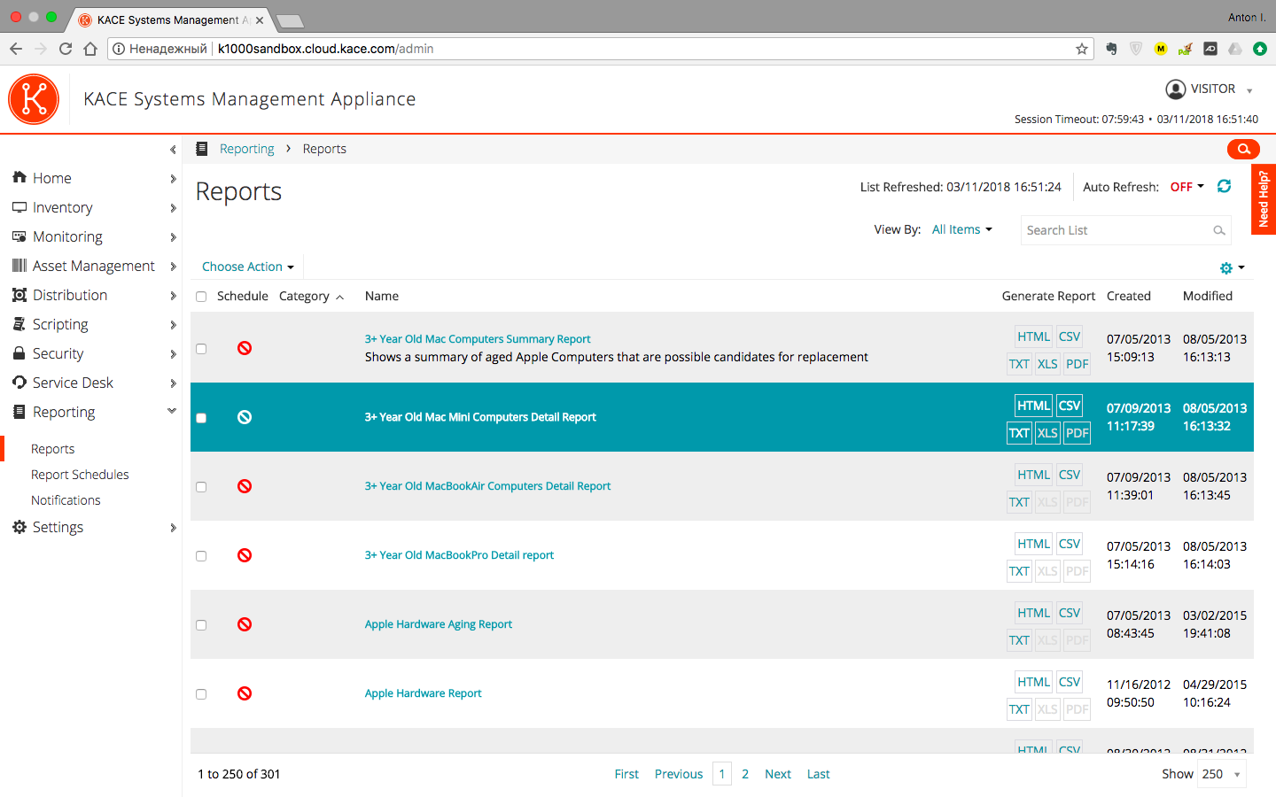Click the Inventory monitor icon
The image size is (1276, 797).
[x=19, y=207]
